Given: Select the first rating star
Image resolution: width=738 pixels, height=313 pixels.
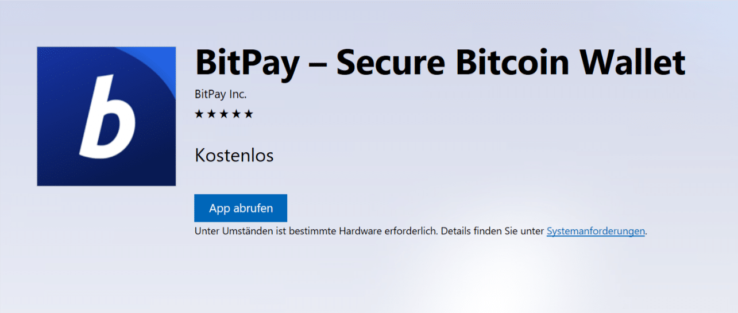Looking at the screenshot, I should (x=199, y=114).
